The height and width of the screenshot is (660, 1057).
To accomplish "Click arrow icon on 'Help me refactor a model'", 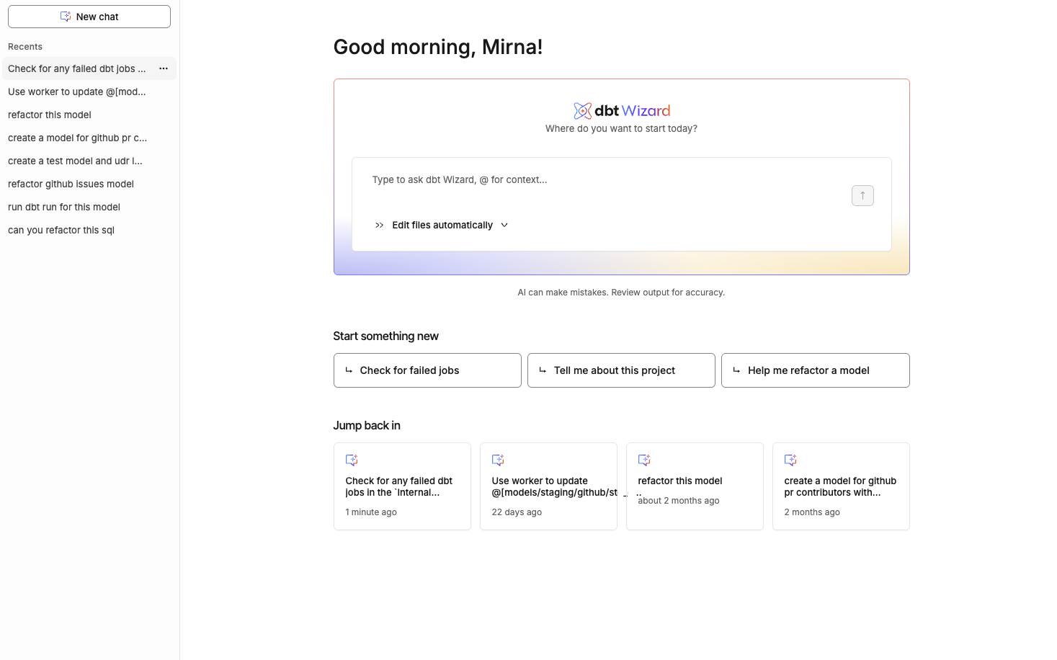I will pyautogui.click(x=736, y=370).
